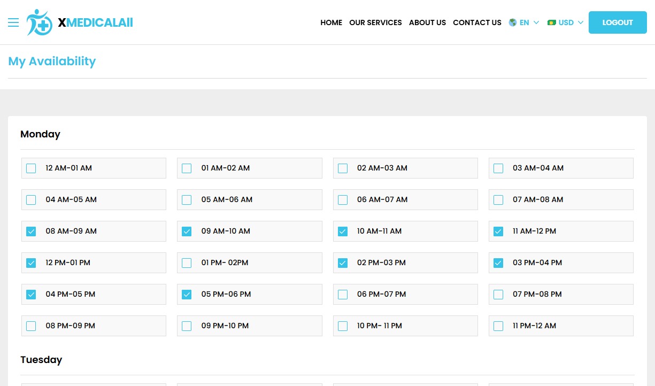Click the globe icon beside EN

pyautogui.click(x=513, y=22)
